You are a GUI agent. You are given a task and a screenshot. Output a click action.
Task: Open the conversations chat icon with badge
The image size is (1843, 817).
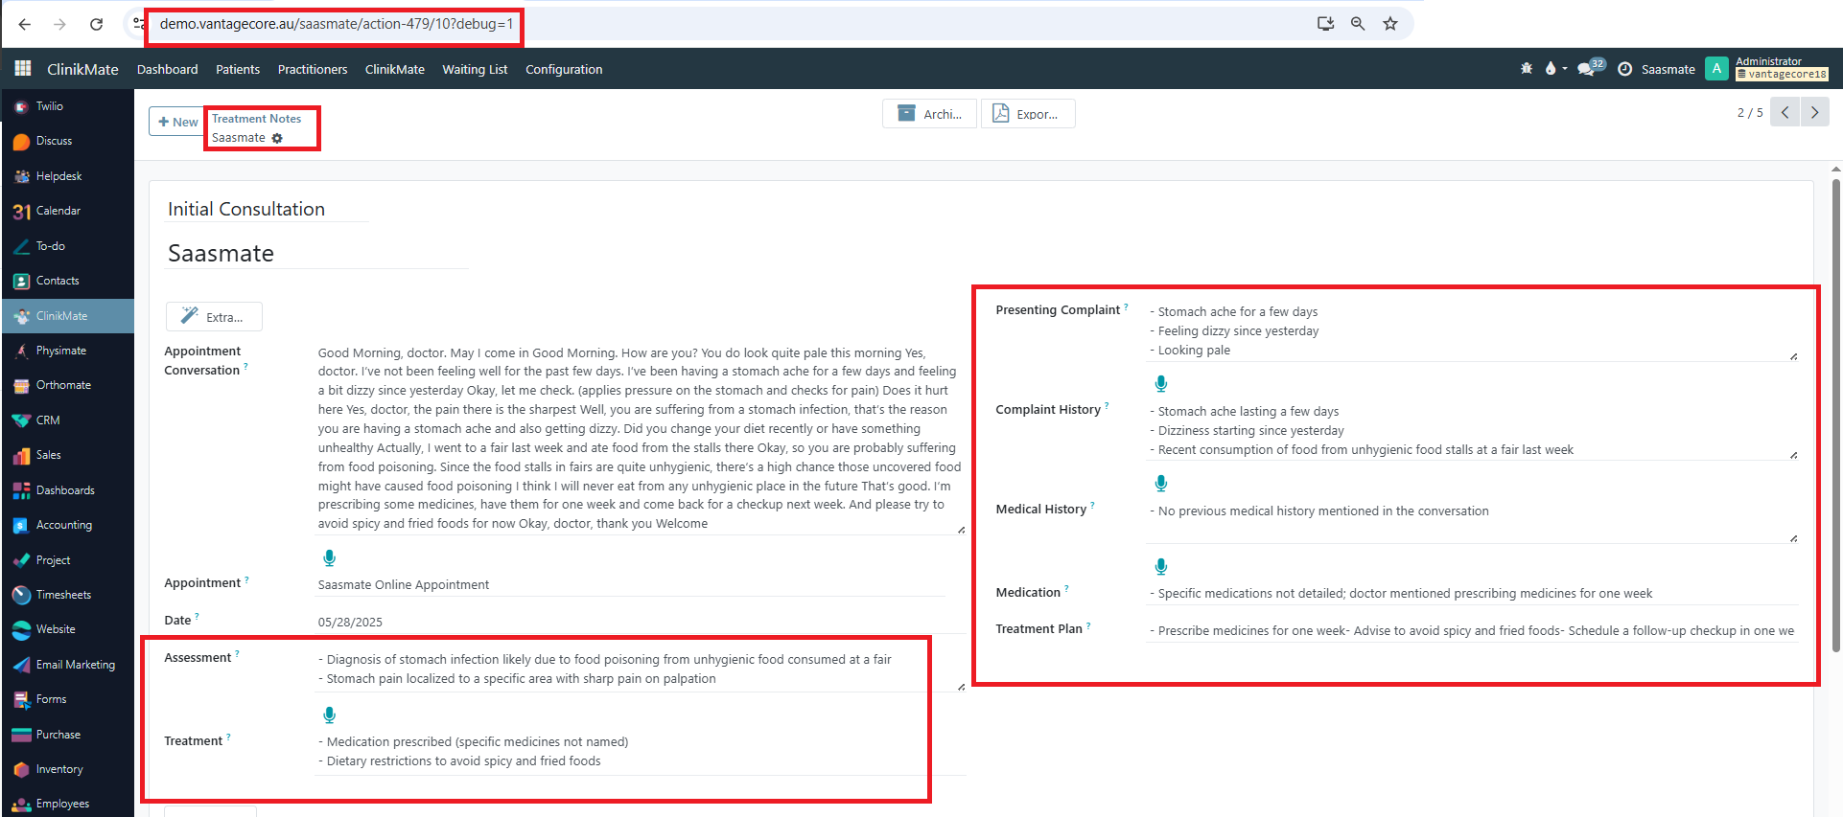click(x=1588, y=69)
